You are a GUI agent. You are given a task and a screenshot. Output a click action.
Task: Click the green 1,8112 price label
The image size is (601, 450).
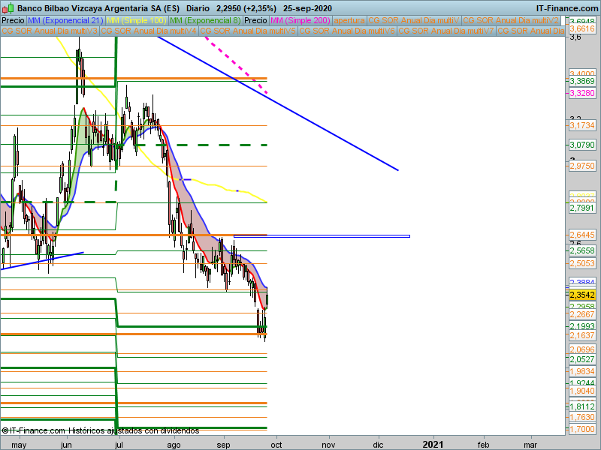[x=582, y=406]
